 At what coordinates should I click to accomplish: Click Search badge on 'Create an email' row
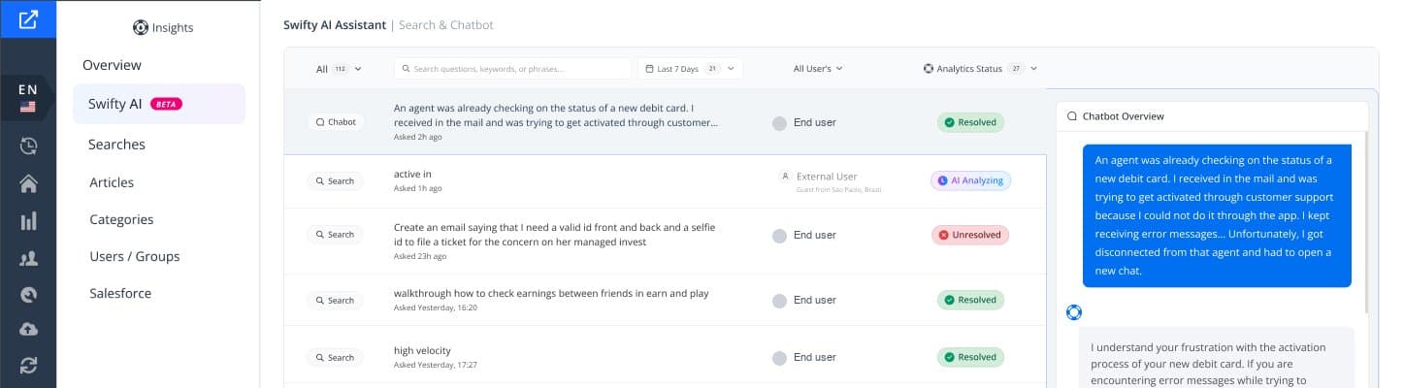pyautogui.click(x=336, y=235)
